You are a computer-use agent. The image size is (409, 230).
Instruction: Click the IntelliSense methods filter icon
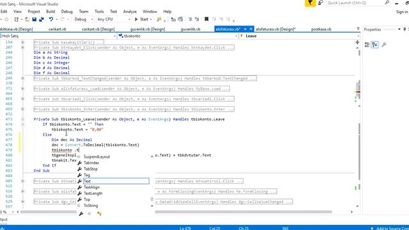89,214
